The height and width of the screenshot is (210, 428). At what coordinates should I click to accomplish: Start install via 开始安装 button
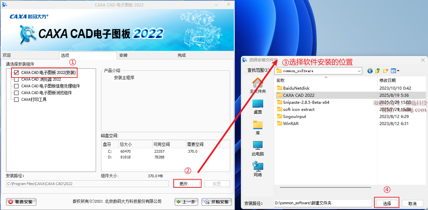tap(216, 202)
